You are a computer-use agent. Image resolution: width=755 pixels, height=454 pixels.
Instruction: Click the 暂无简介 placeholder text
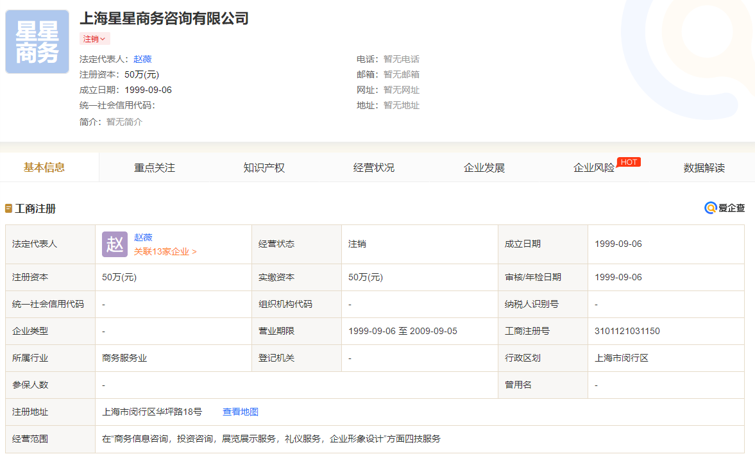pos(124,121)
